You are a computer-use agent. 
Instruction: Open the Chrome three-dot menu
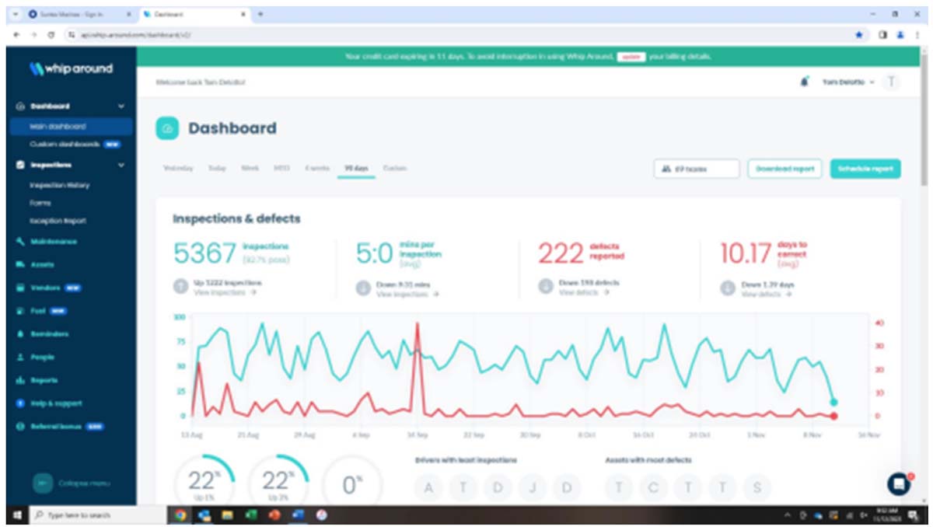click(916, 35)
